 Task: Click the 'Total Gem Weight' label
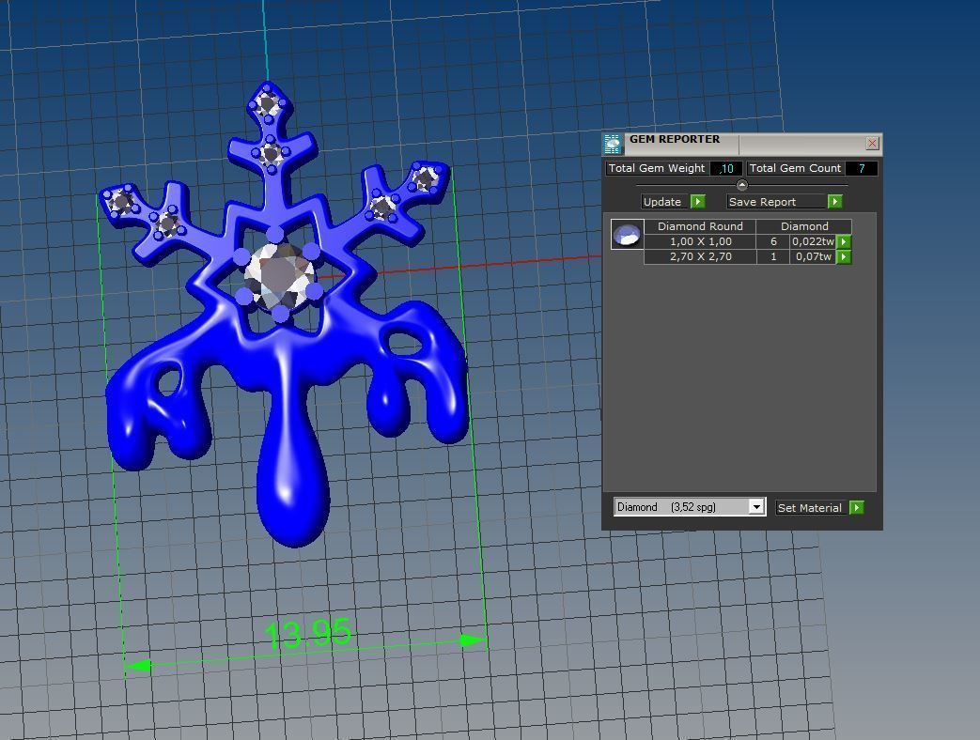click(x=657, y=169)
